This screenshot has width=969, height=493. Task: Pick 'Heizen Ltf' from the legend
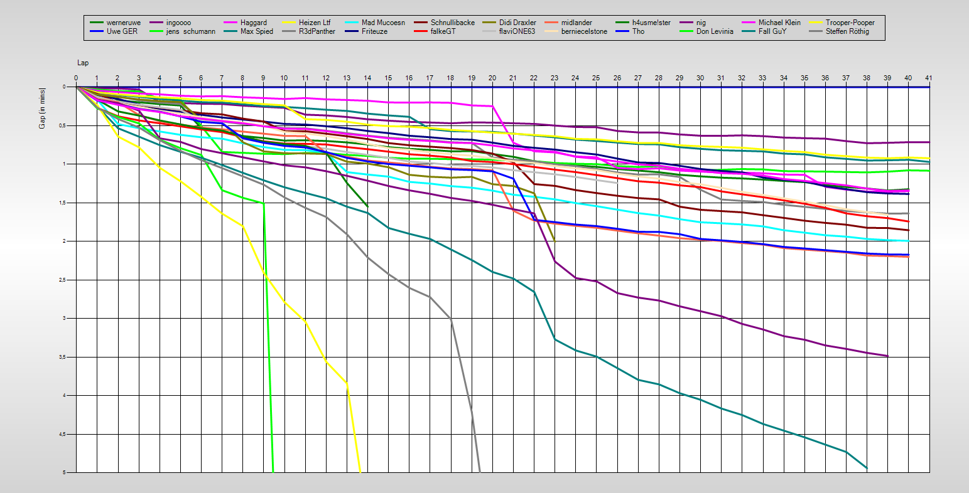(313, 23)
